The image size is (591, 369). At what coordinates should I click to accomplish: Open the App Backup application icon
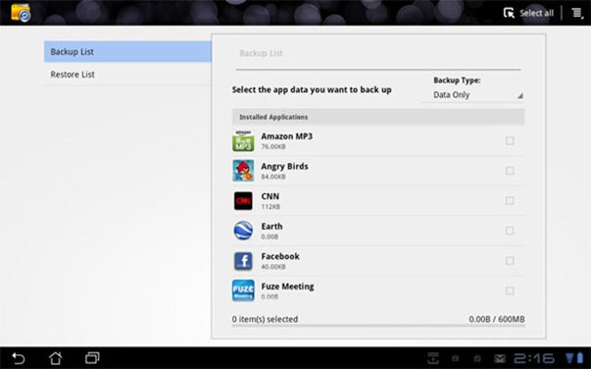[x=21, y=13]
